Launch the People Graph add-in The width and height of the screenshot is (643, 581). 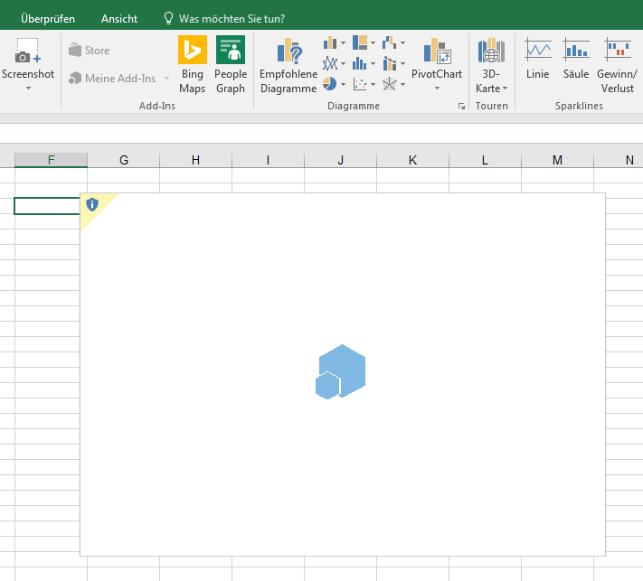[x=231, y=64]
